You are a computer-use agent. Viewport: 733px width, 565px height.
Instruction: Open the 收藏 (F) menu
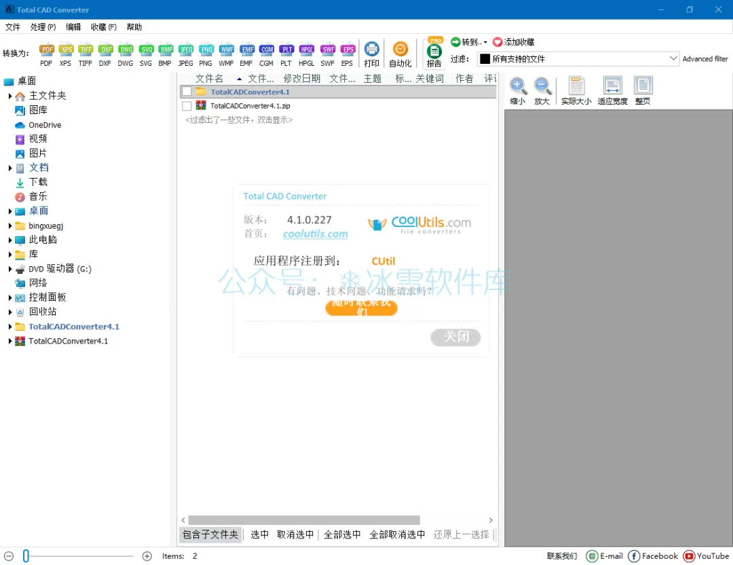tap(104, 27)
